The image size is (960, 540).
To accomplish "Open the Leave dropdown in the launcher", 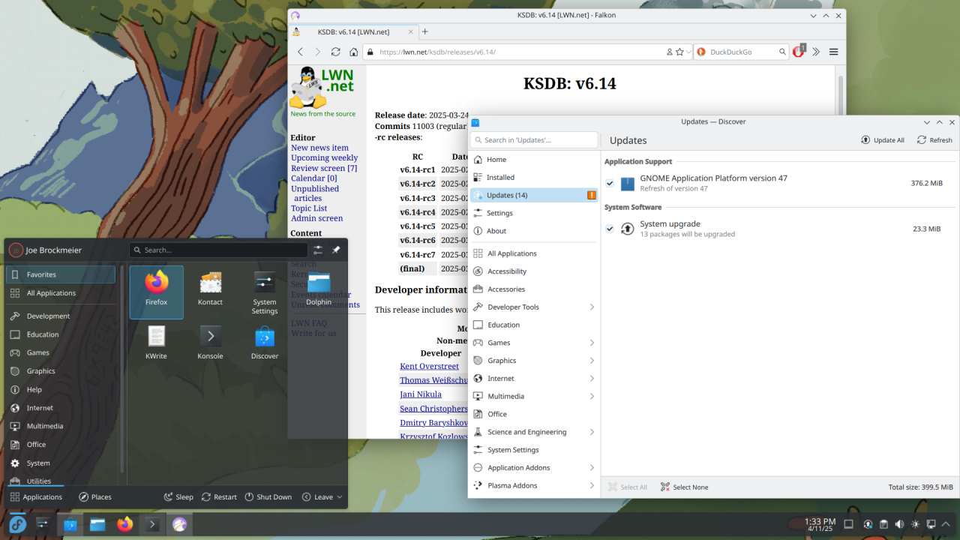I will point(322,496).
